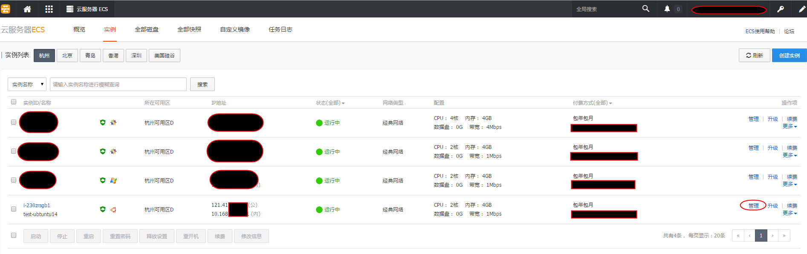Screen dimensions: 807x254
Task: Click the 创建实例 button
Action: pos(789,55)
